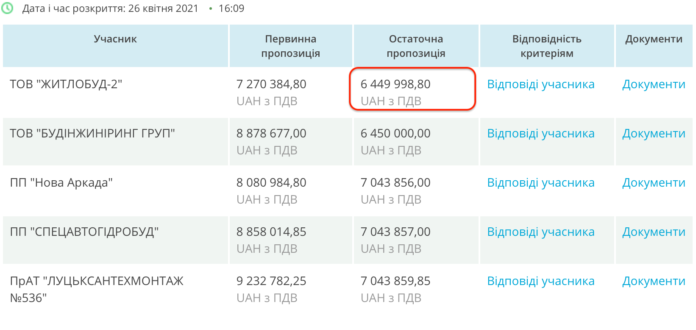
Task: Open Документи for ТОВ "БУДІНЖИНІРИНГ ГРУП"
Action: [x=654, y=134]
